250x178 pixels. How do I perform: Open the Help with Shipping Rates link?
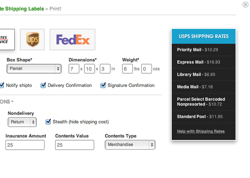click(x=201, y=131)
